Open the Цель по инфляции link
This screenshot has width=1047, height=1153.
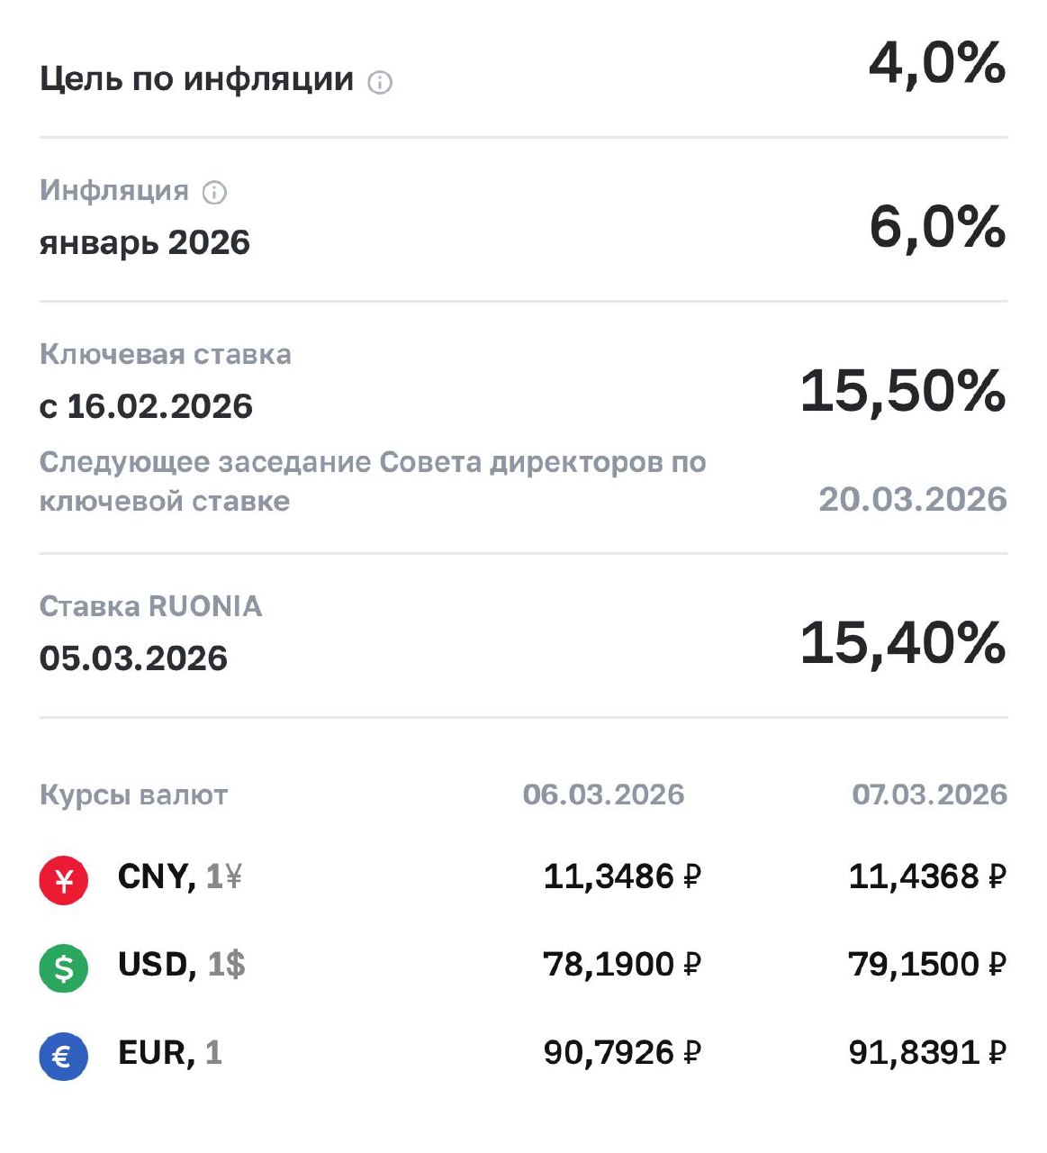(x=196, y=79)
